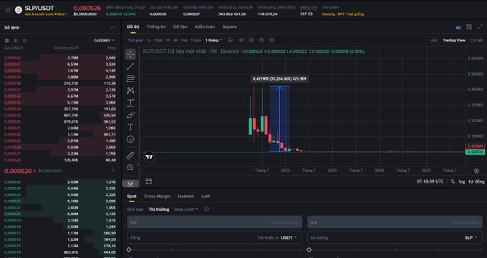Toggle percent scale on chart

click(x=453, y=182)
